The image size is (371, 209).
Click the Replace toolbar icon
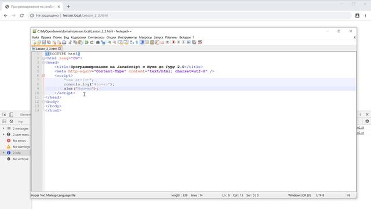[x=103, y=42]
